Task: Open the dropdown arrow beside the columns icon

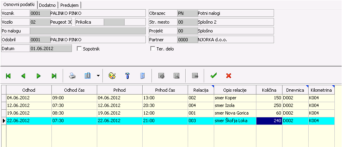Action: coord(98,76)
